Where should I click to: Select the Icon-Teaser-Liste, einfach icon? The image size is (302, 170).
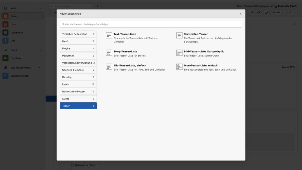[x=179, y=67]
